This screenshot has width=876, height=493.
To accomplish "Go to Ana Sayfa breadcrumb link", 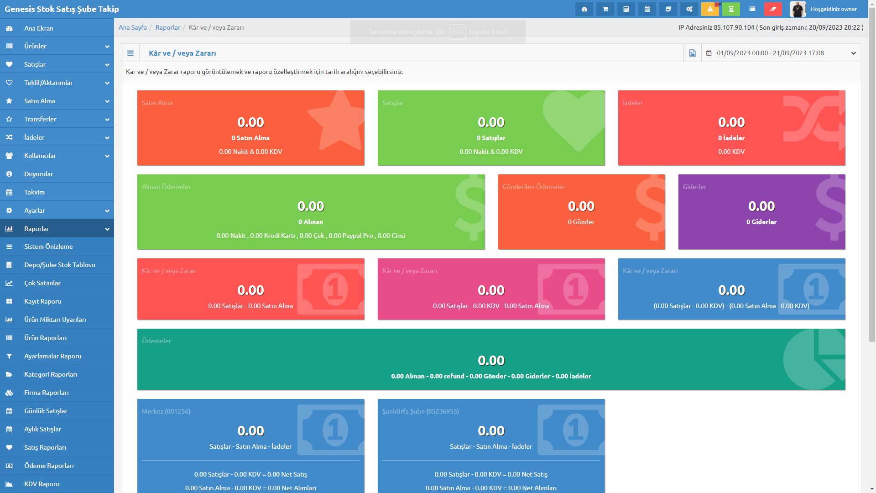I will point(133,27).
